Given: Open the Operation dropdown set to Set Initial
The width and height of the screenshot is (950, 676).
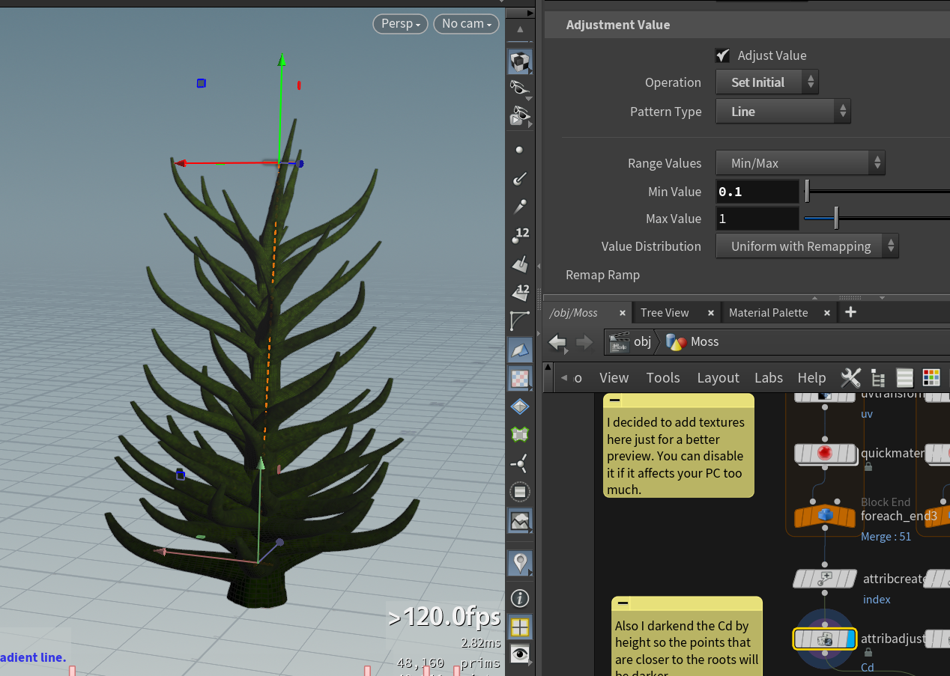Looking at the screenshot, I should (x=766, y=82).
